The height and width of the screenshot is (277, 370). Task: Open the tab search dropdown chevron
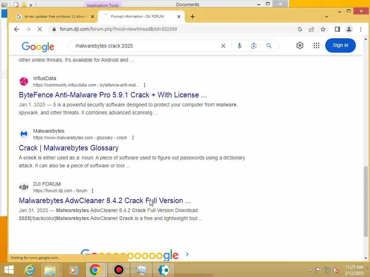(x=327, y=17)
